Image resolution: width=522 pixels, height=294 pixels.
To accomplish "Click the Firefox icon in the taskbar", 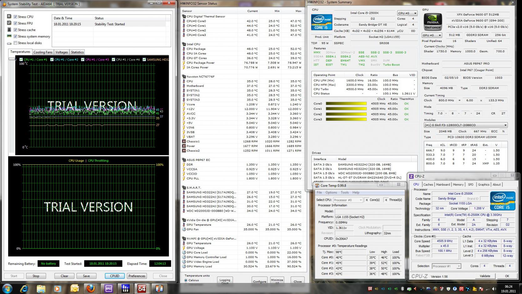I will click(x=91, y=288).
